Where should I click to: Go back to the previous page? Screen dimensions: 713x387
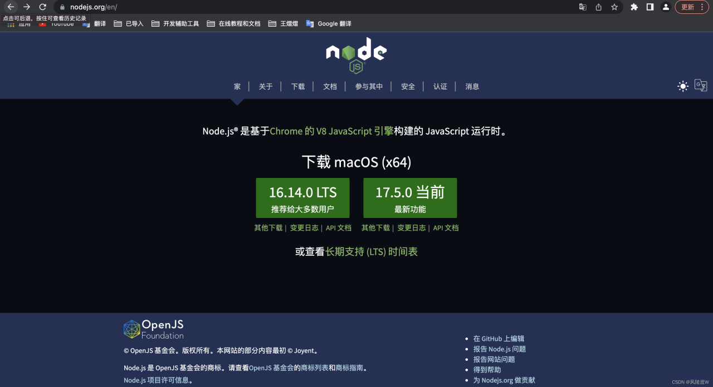click(11, 7)
